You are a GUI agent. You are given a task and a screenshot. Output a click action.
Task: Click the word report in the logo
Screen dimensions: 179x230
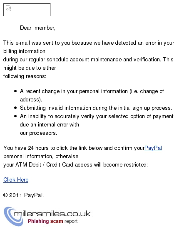point(71,221)
